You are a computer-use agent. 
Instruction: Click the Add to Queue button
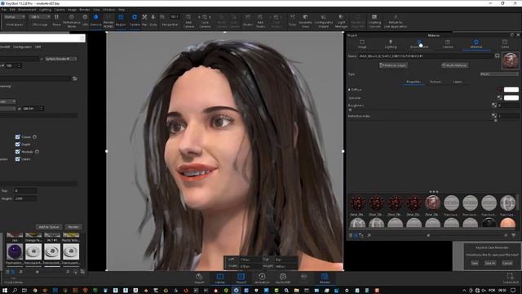49,227
